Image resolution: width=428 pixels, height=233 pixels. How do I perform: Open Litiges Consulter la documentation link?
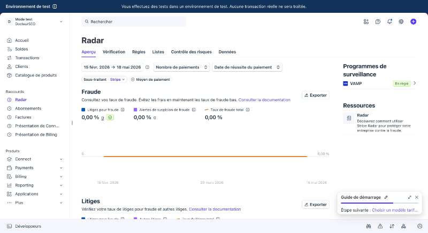(215, 209)
